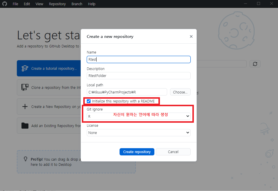This screenshot has width=278, height=191.
Task: Open the Git ignore dropdown
Action: point(139,116)
